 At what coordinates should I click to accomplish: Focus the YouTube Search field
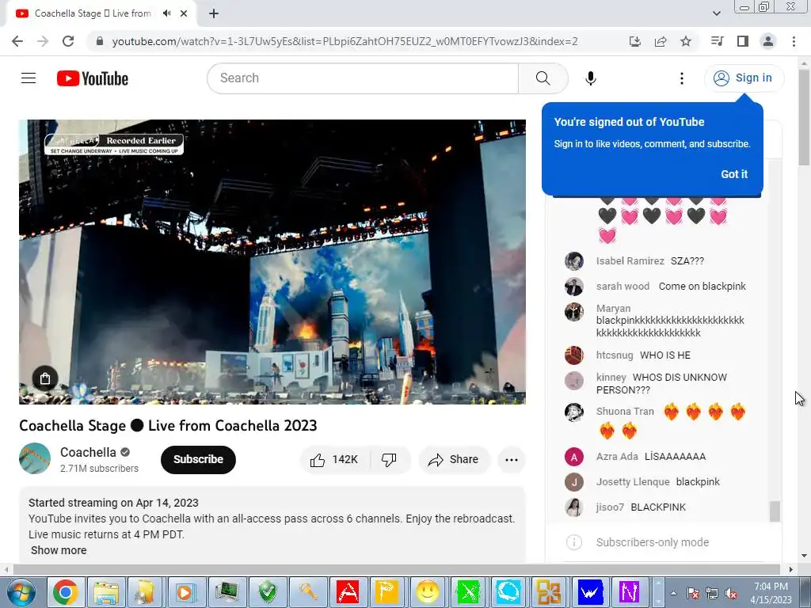coord(363,78)
